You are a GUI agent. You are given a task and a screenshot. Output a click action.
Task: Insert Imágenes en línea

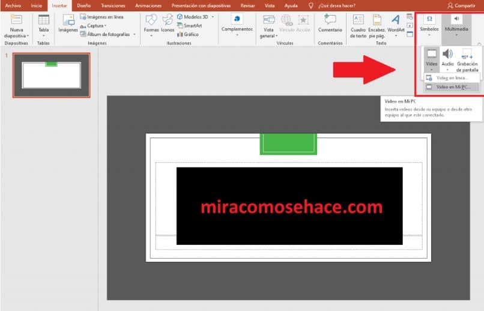coord(101,17)
